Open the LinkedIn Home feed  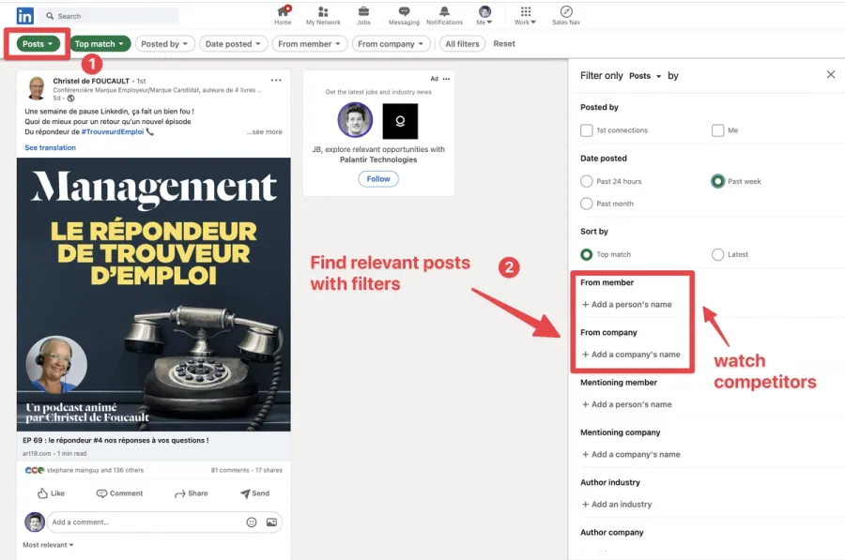click(x=283, y=17)
